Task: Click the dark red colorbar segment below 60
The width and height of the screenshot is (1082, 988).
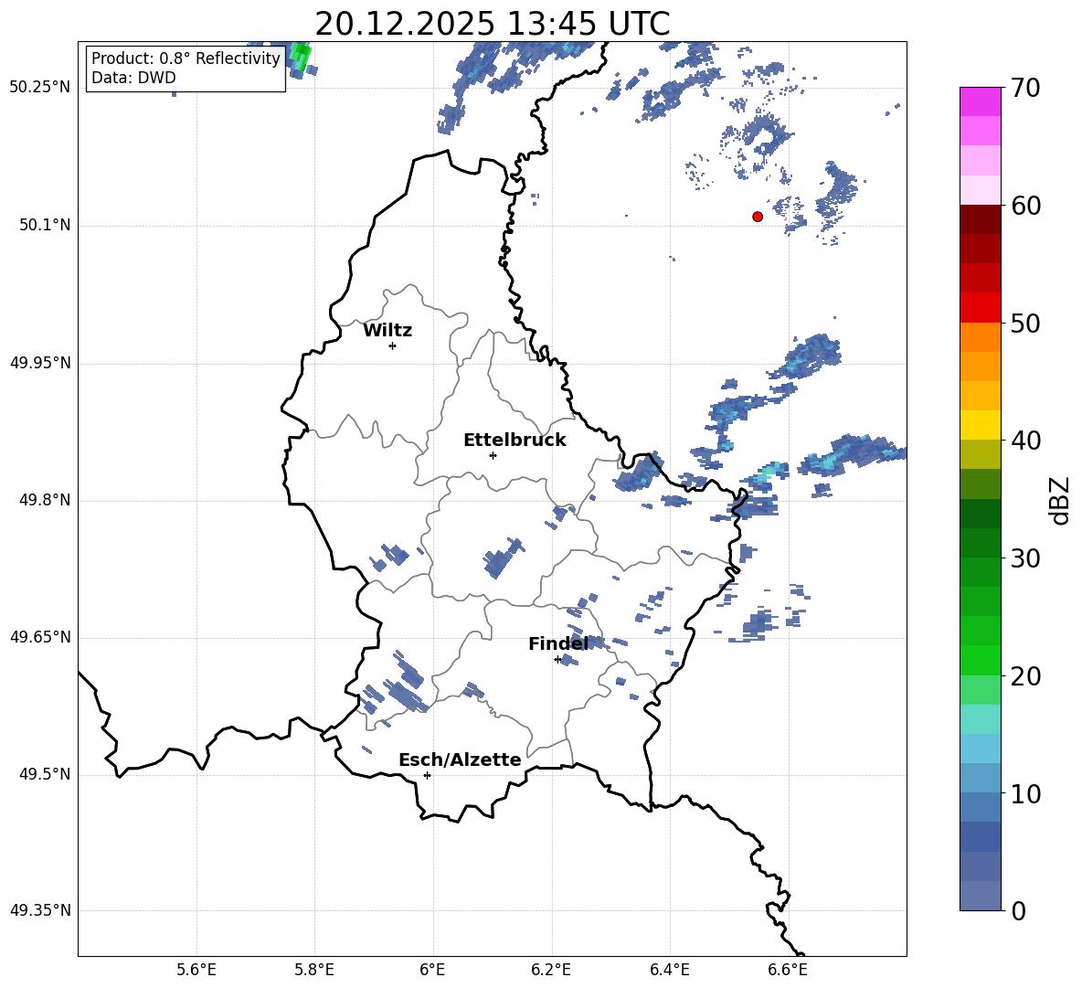Action: click(x=980, y=219)
